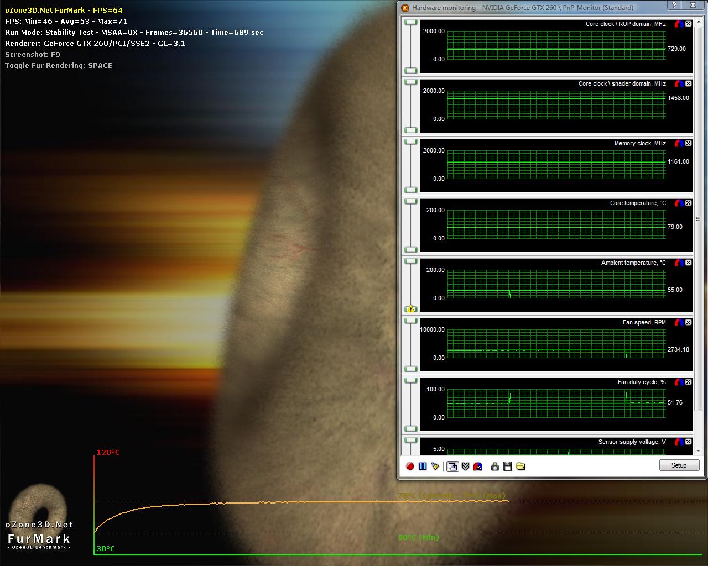
Task: Close the Core clock shader domain graph
Action: tap(689, 83)
